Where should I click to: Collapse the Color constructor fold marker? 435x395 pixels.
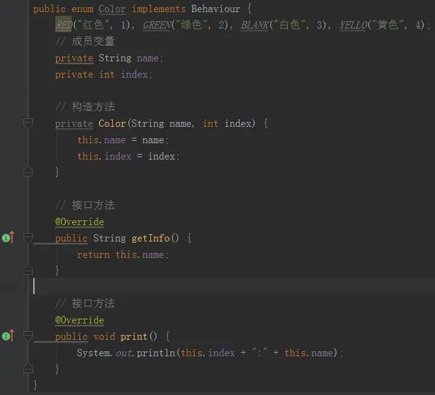(28, 123)
